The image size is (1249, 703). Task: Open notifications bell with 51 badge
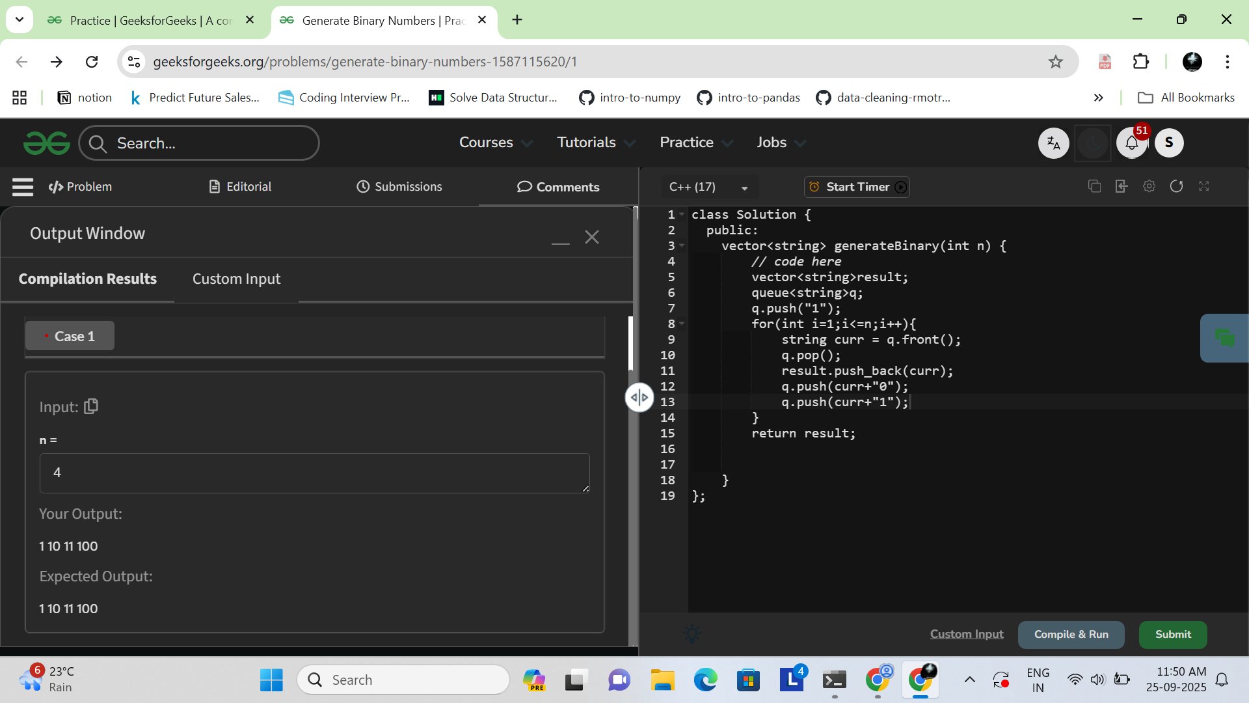pyautogui.click(x=1132, y=143)
